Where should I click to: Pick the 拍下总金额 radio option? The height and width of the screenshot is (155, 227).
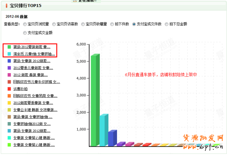tap(167, 24)
